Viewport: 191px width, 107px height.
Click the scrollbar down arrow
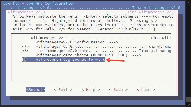point(188,105)
